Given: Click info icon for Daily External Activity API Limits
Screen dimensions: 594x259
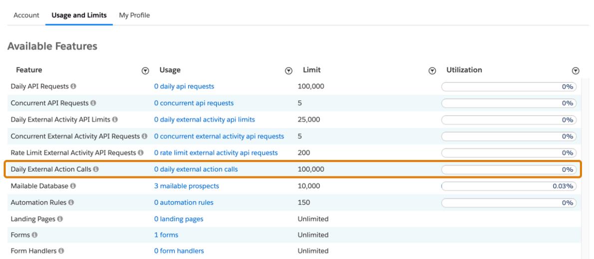Looking at the screenshot, I should tap(115, 120).
